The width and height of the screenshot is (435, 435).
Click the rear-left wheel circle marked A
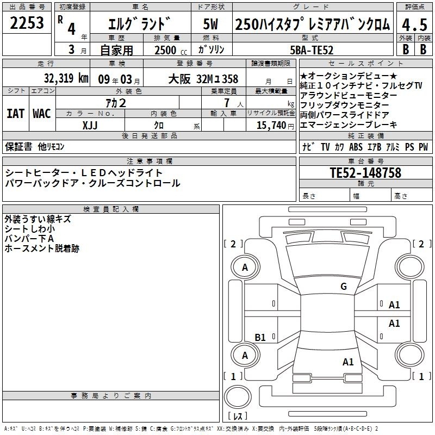coord(245,356)
